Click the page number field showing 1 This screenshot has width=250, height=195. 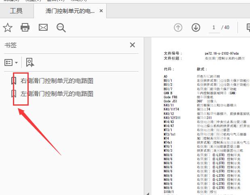coord(214,28)
